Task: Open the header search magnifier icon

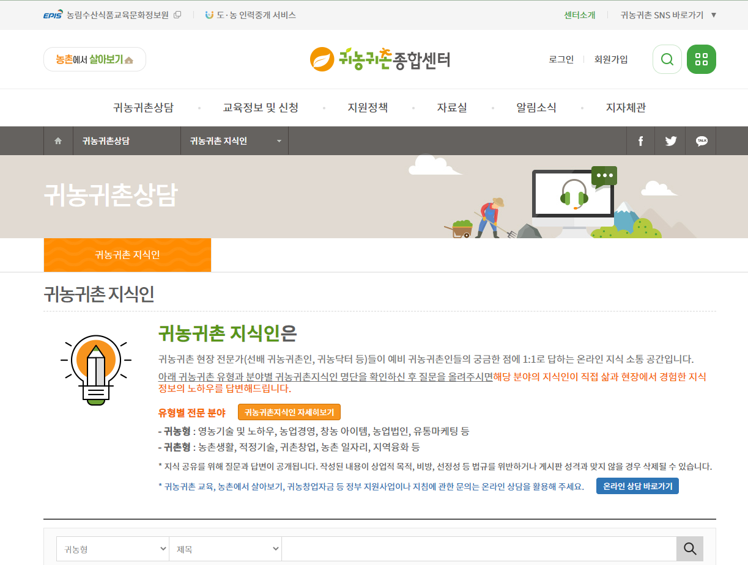Action: (x=667, y=59)
